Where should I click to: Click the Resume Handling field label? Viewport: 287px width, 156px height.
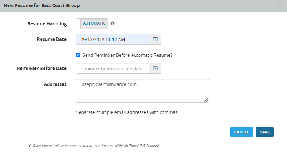47,24
